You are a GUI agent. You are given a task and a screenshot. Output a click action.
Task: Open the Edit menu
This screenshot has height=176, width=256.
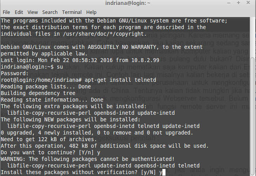19,12
